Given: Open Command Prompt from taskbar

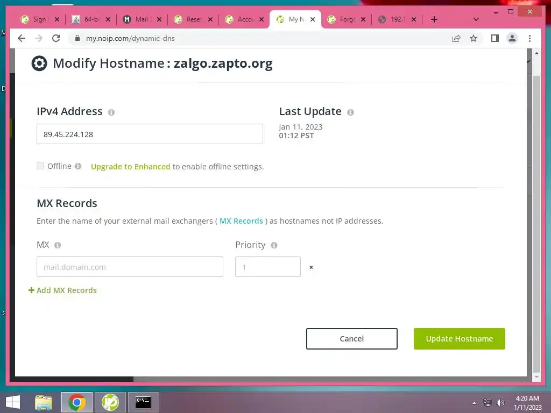Looking at the screenshot, I should tap(143, 402).
